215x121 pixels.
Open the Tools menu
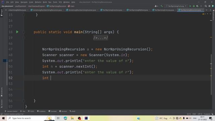tap(55, 2)
